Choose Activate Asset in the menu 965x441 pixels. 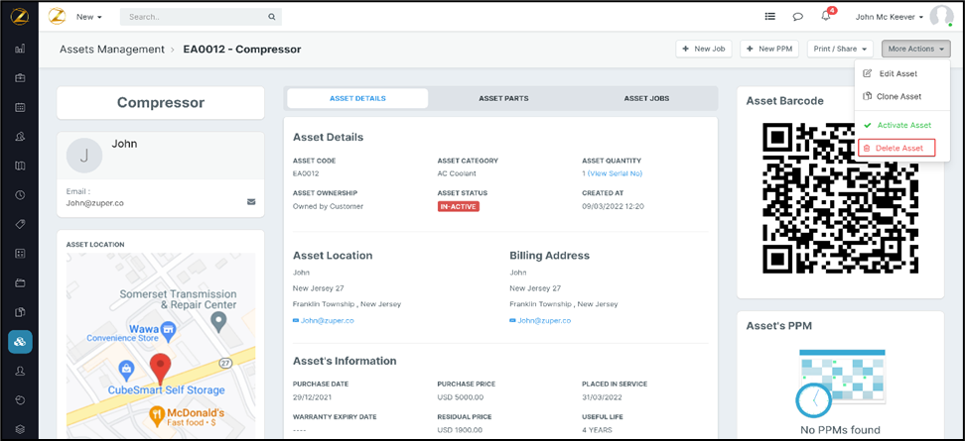[x=902, y=125]
